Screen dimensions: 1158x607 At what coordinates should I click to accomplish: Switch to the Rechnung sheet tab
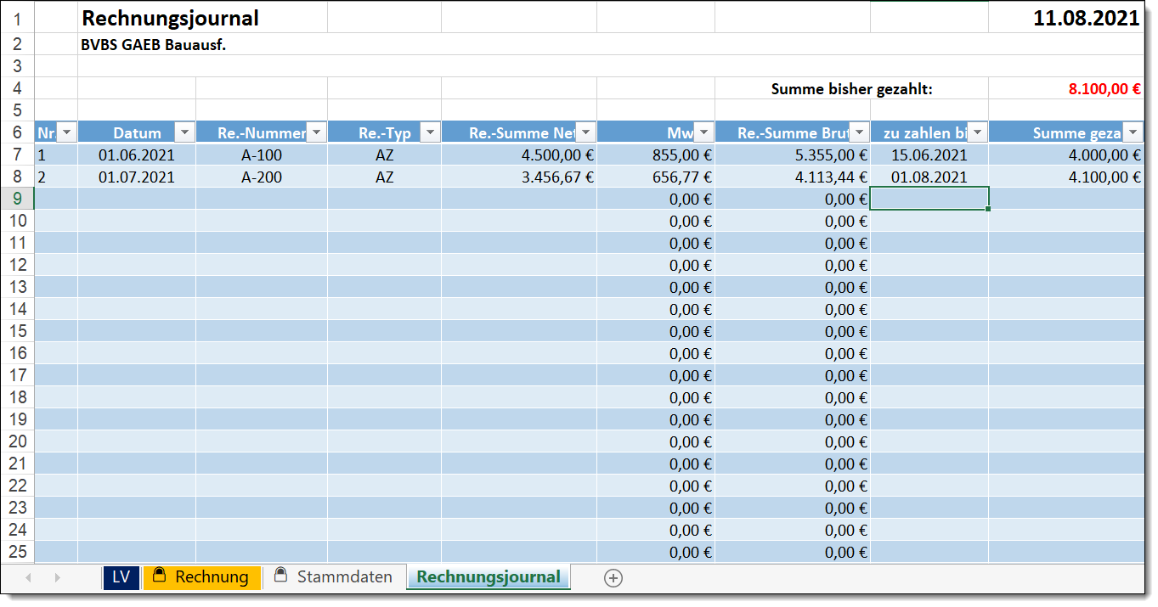click(x=202, y=577)
